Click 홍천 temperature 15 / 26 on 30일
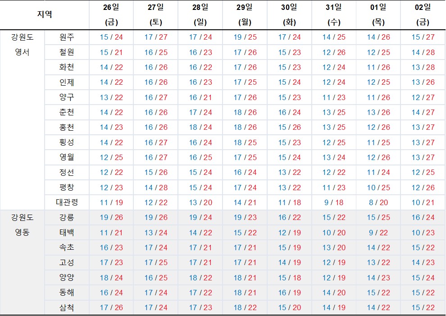This screenshot has width=446, height=316. coord(289,127)
